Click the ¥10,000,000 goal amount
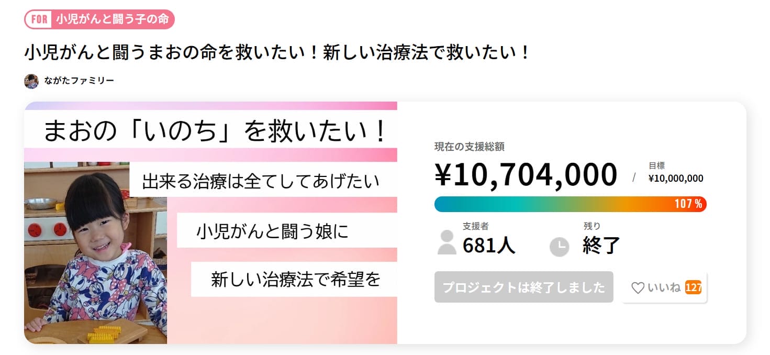The image size is (770, 355). click(676, 179)
